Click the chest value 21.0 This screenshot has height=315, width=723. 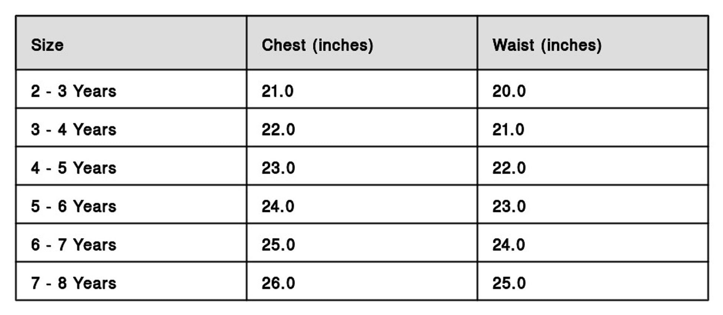(278, 91)
